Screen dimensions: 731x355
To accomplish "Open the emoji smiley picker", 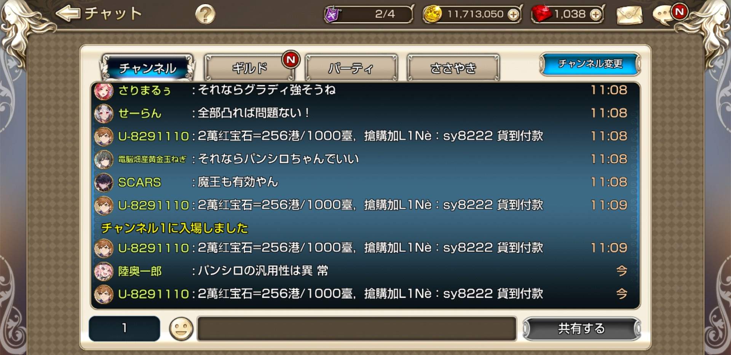I will pyautogui.click(x=181, y=329).
